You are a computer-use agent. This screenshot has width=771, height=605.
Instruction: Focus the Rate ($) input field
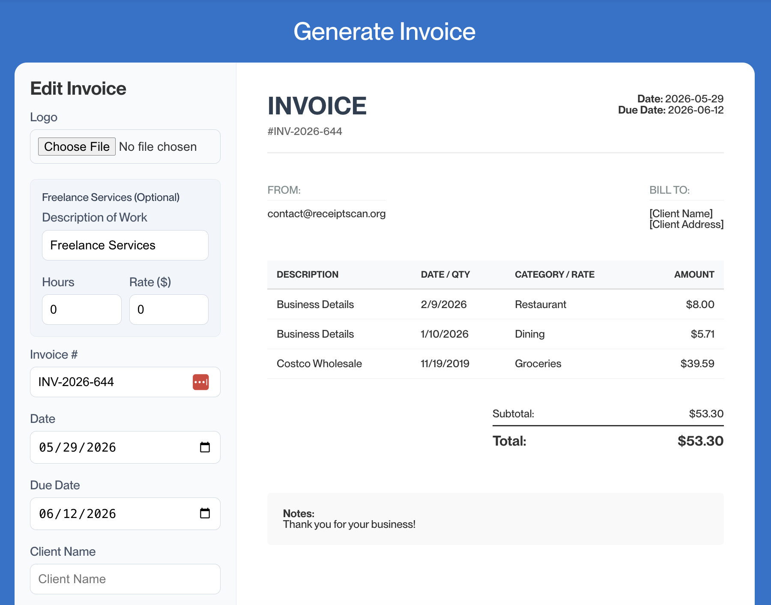coord(169,309)
